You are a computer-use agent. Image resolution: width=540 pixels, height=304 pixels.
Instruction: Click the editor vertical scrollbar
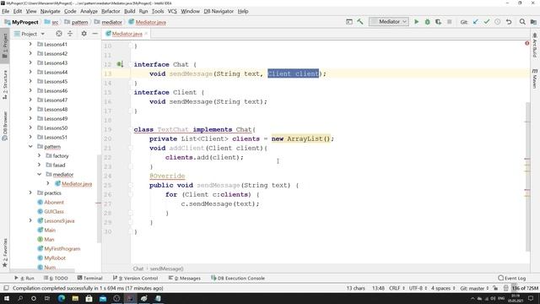[x=527, y=176]
